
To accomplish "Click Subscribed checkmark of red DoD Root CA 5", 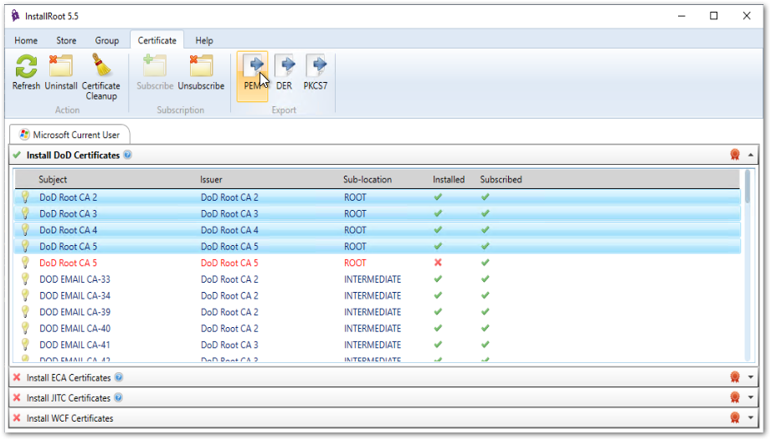I will [x=486, y=263].
